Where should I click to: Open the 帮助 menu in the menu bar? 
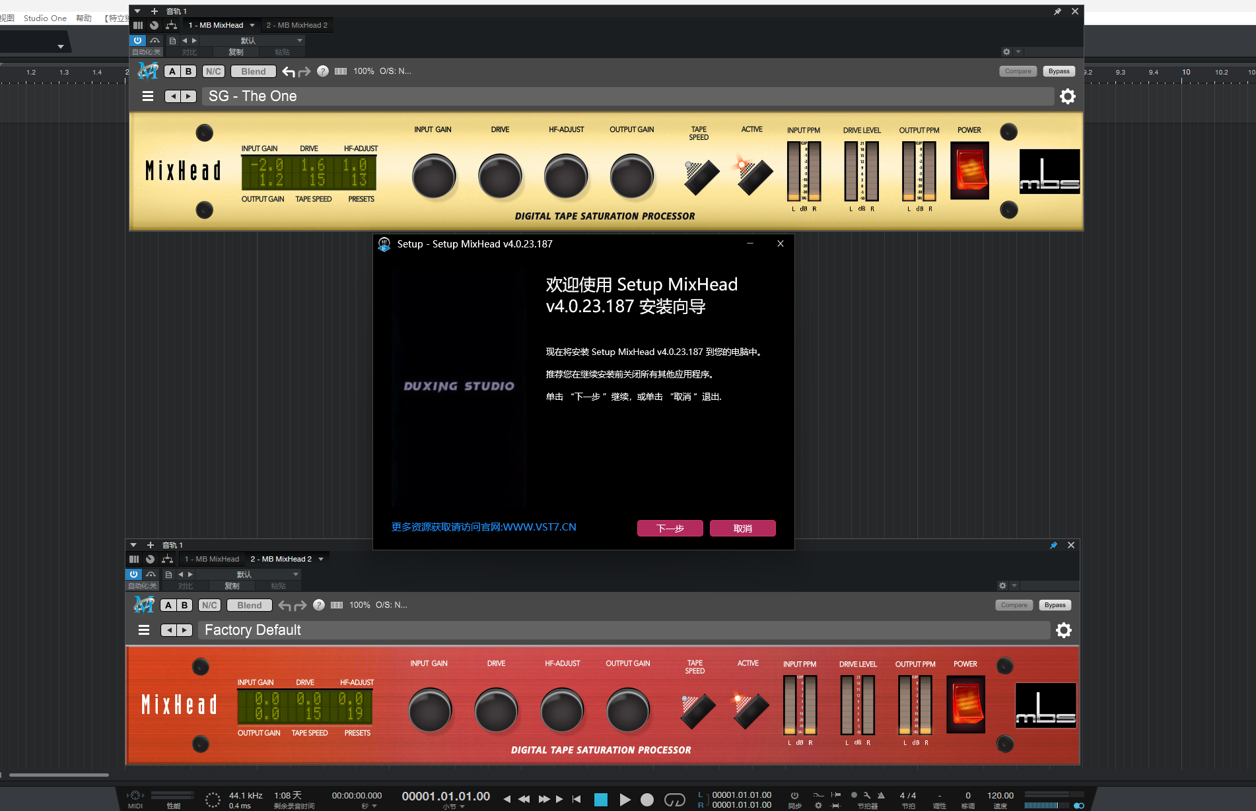(84, 18)
